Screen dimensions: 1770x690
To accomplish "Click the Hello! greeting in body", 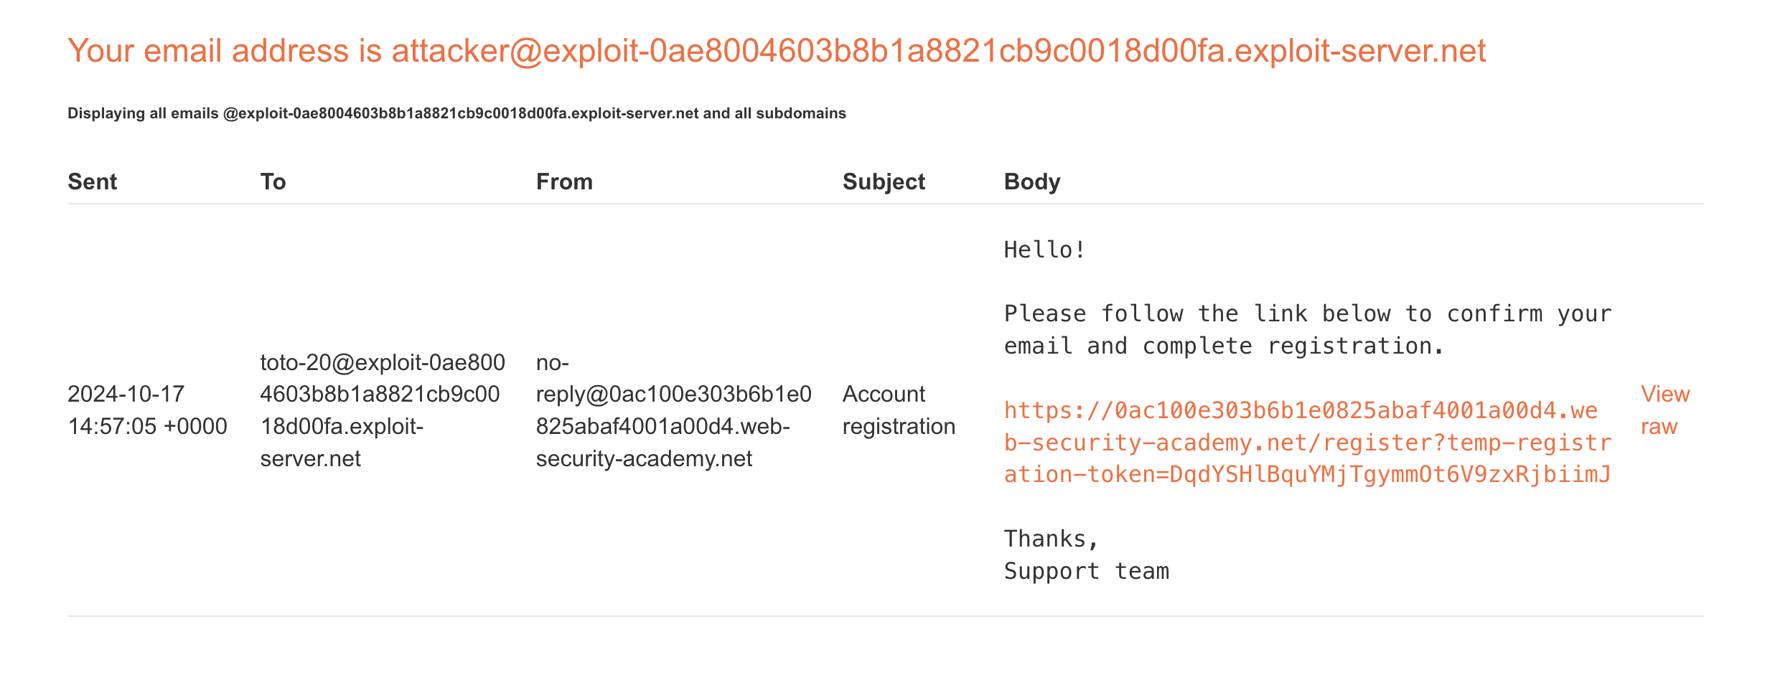I will click(1044, 250).
